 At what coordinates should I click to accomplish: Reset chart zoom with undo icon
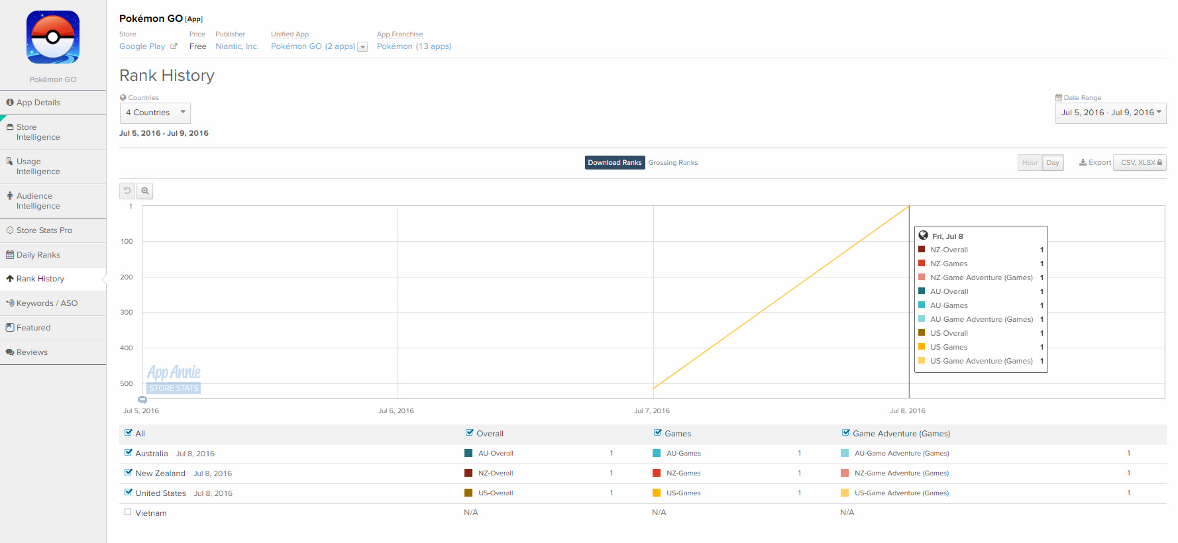click(127, 191)
